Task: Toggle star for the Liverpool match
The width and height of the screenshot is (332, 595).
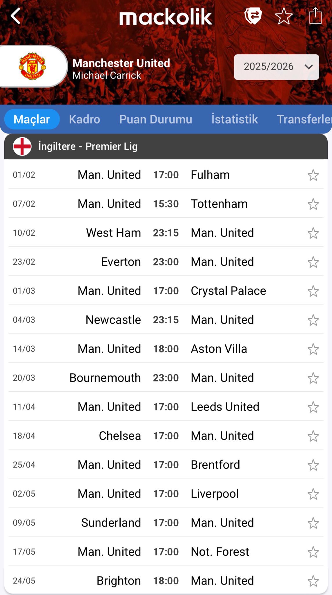Action: (313, 494)
